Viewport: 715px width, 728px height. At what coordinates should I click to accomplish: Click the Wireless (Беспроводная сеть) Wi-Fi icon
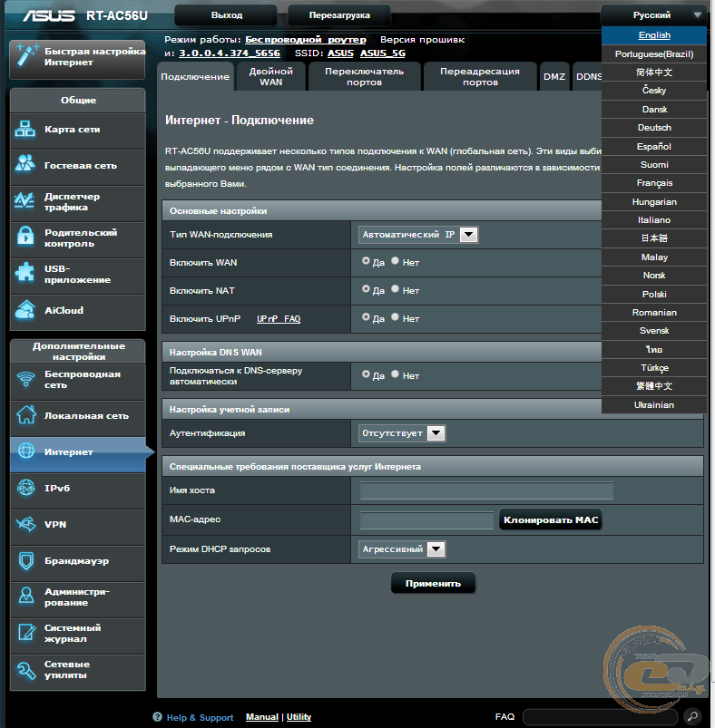(25, 379)
